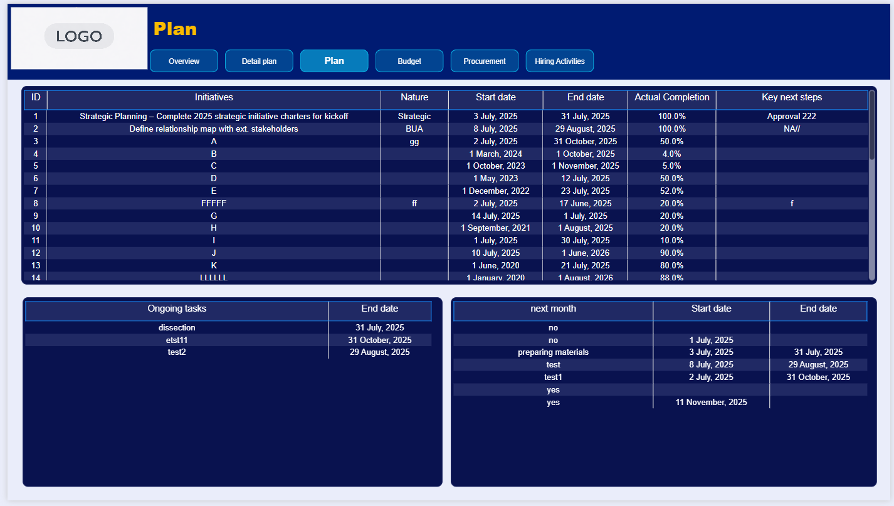Go to the Budget tab

click(409, 61)
